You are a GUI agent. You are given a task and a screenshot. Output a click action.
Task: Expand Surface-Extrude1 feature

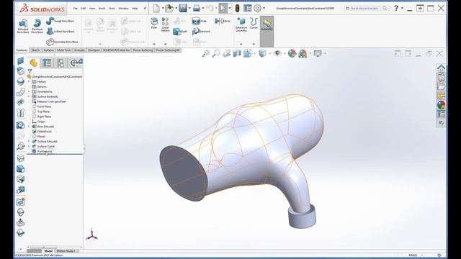coord(29,142)
